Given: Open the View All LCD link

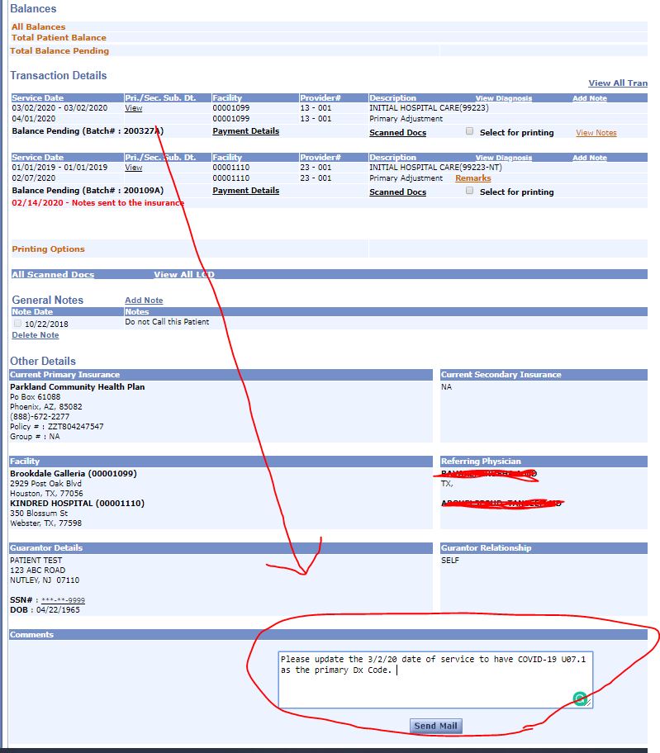Looking at the screenshot, I should (184, 275).
